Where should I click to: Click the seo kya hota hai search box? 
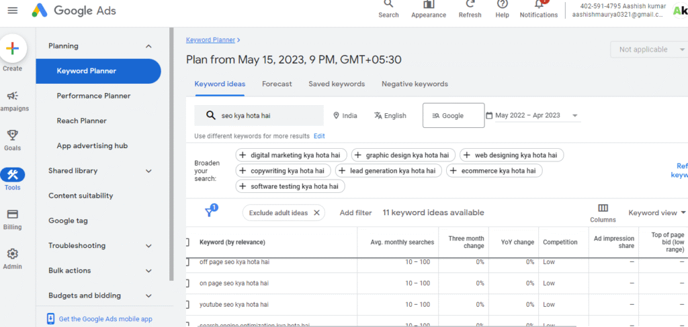[x=259, y=115]
